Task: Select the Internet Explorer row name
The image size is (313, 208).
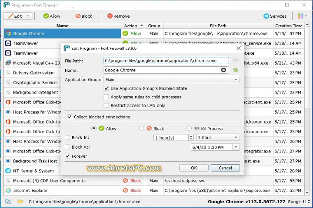Action: point(30,191)
